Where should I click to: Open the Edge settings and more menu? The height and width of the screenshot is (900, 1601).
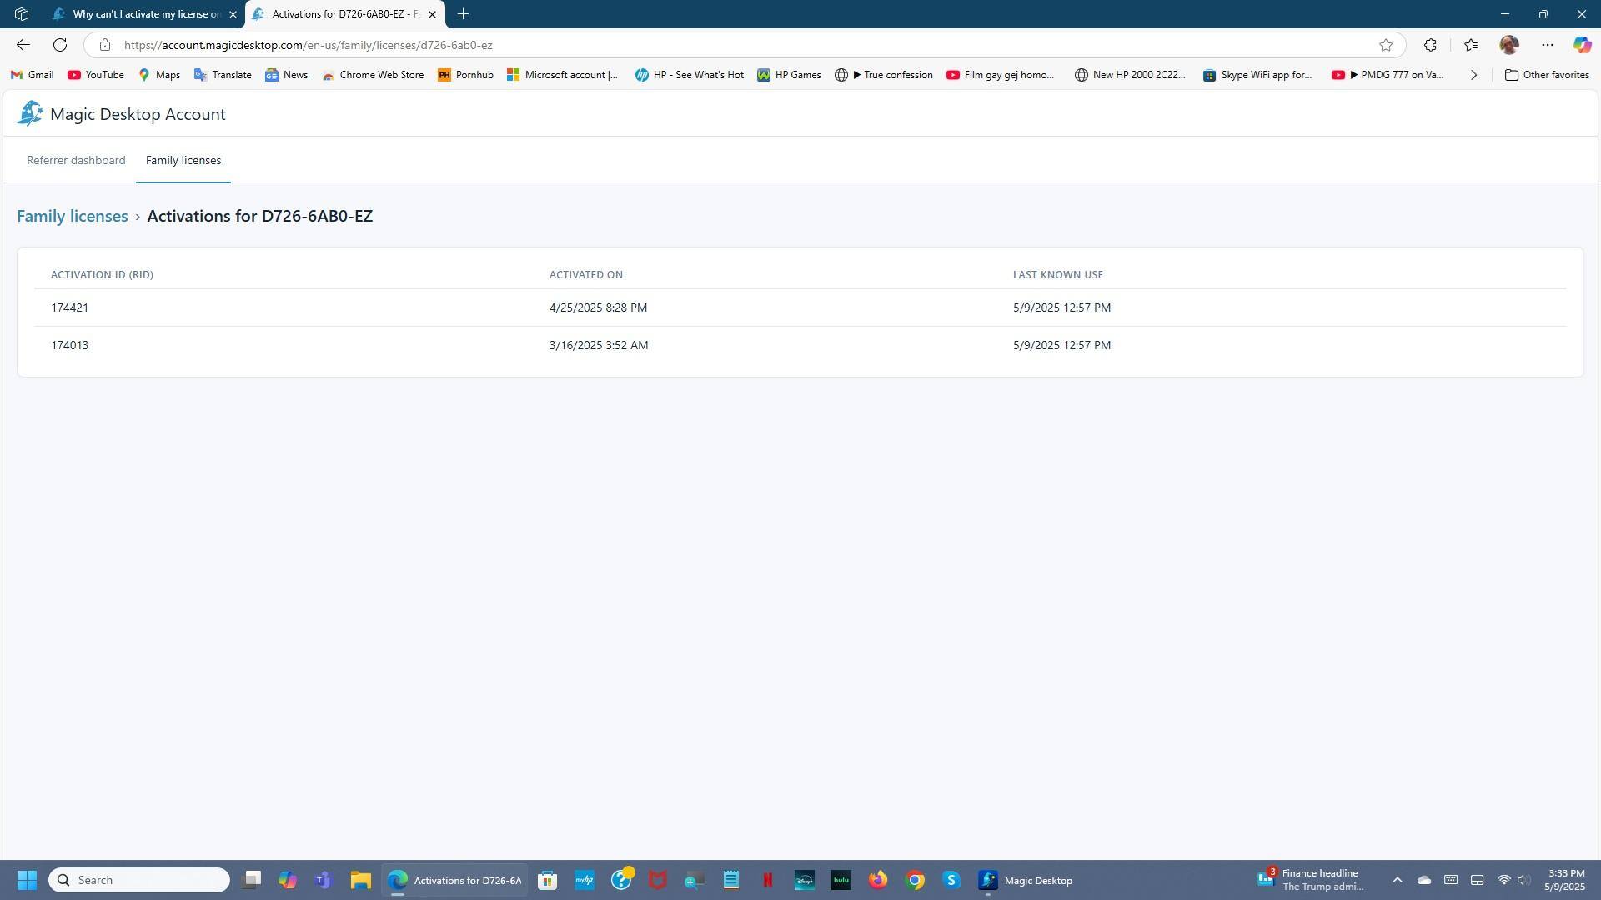coord(1548,45)
